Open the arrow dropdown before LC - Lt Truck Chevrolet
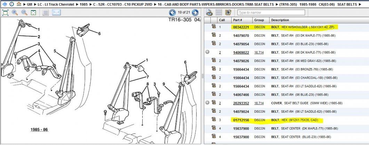The height and width of the screenshot is (145, 369). coord(35,5)
